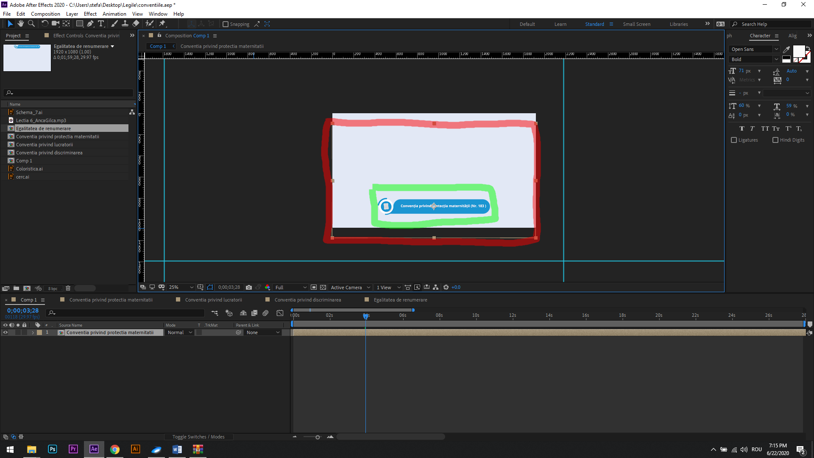Click Toggle Switches / Modes button
This screenshot has height=458, width=814.
pyautogui.click(x=198, y=436)
